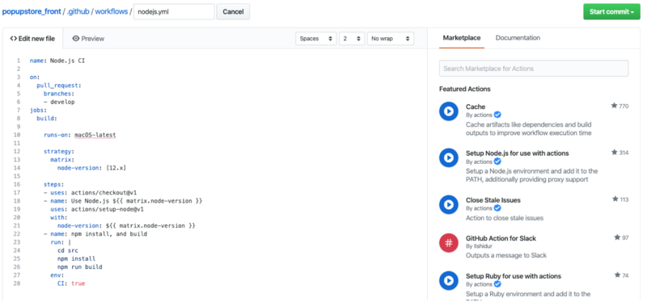Open Setup Ruby for use with actions title
Image resolution: width=647 pixels, height=306 pixels.
(514, 276)
